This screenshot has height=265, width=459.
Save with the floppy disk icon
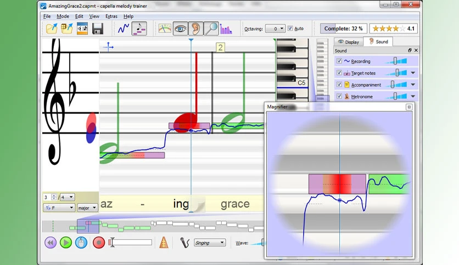98,29
